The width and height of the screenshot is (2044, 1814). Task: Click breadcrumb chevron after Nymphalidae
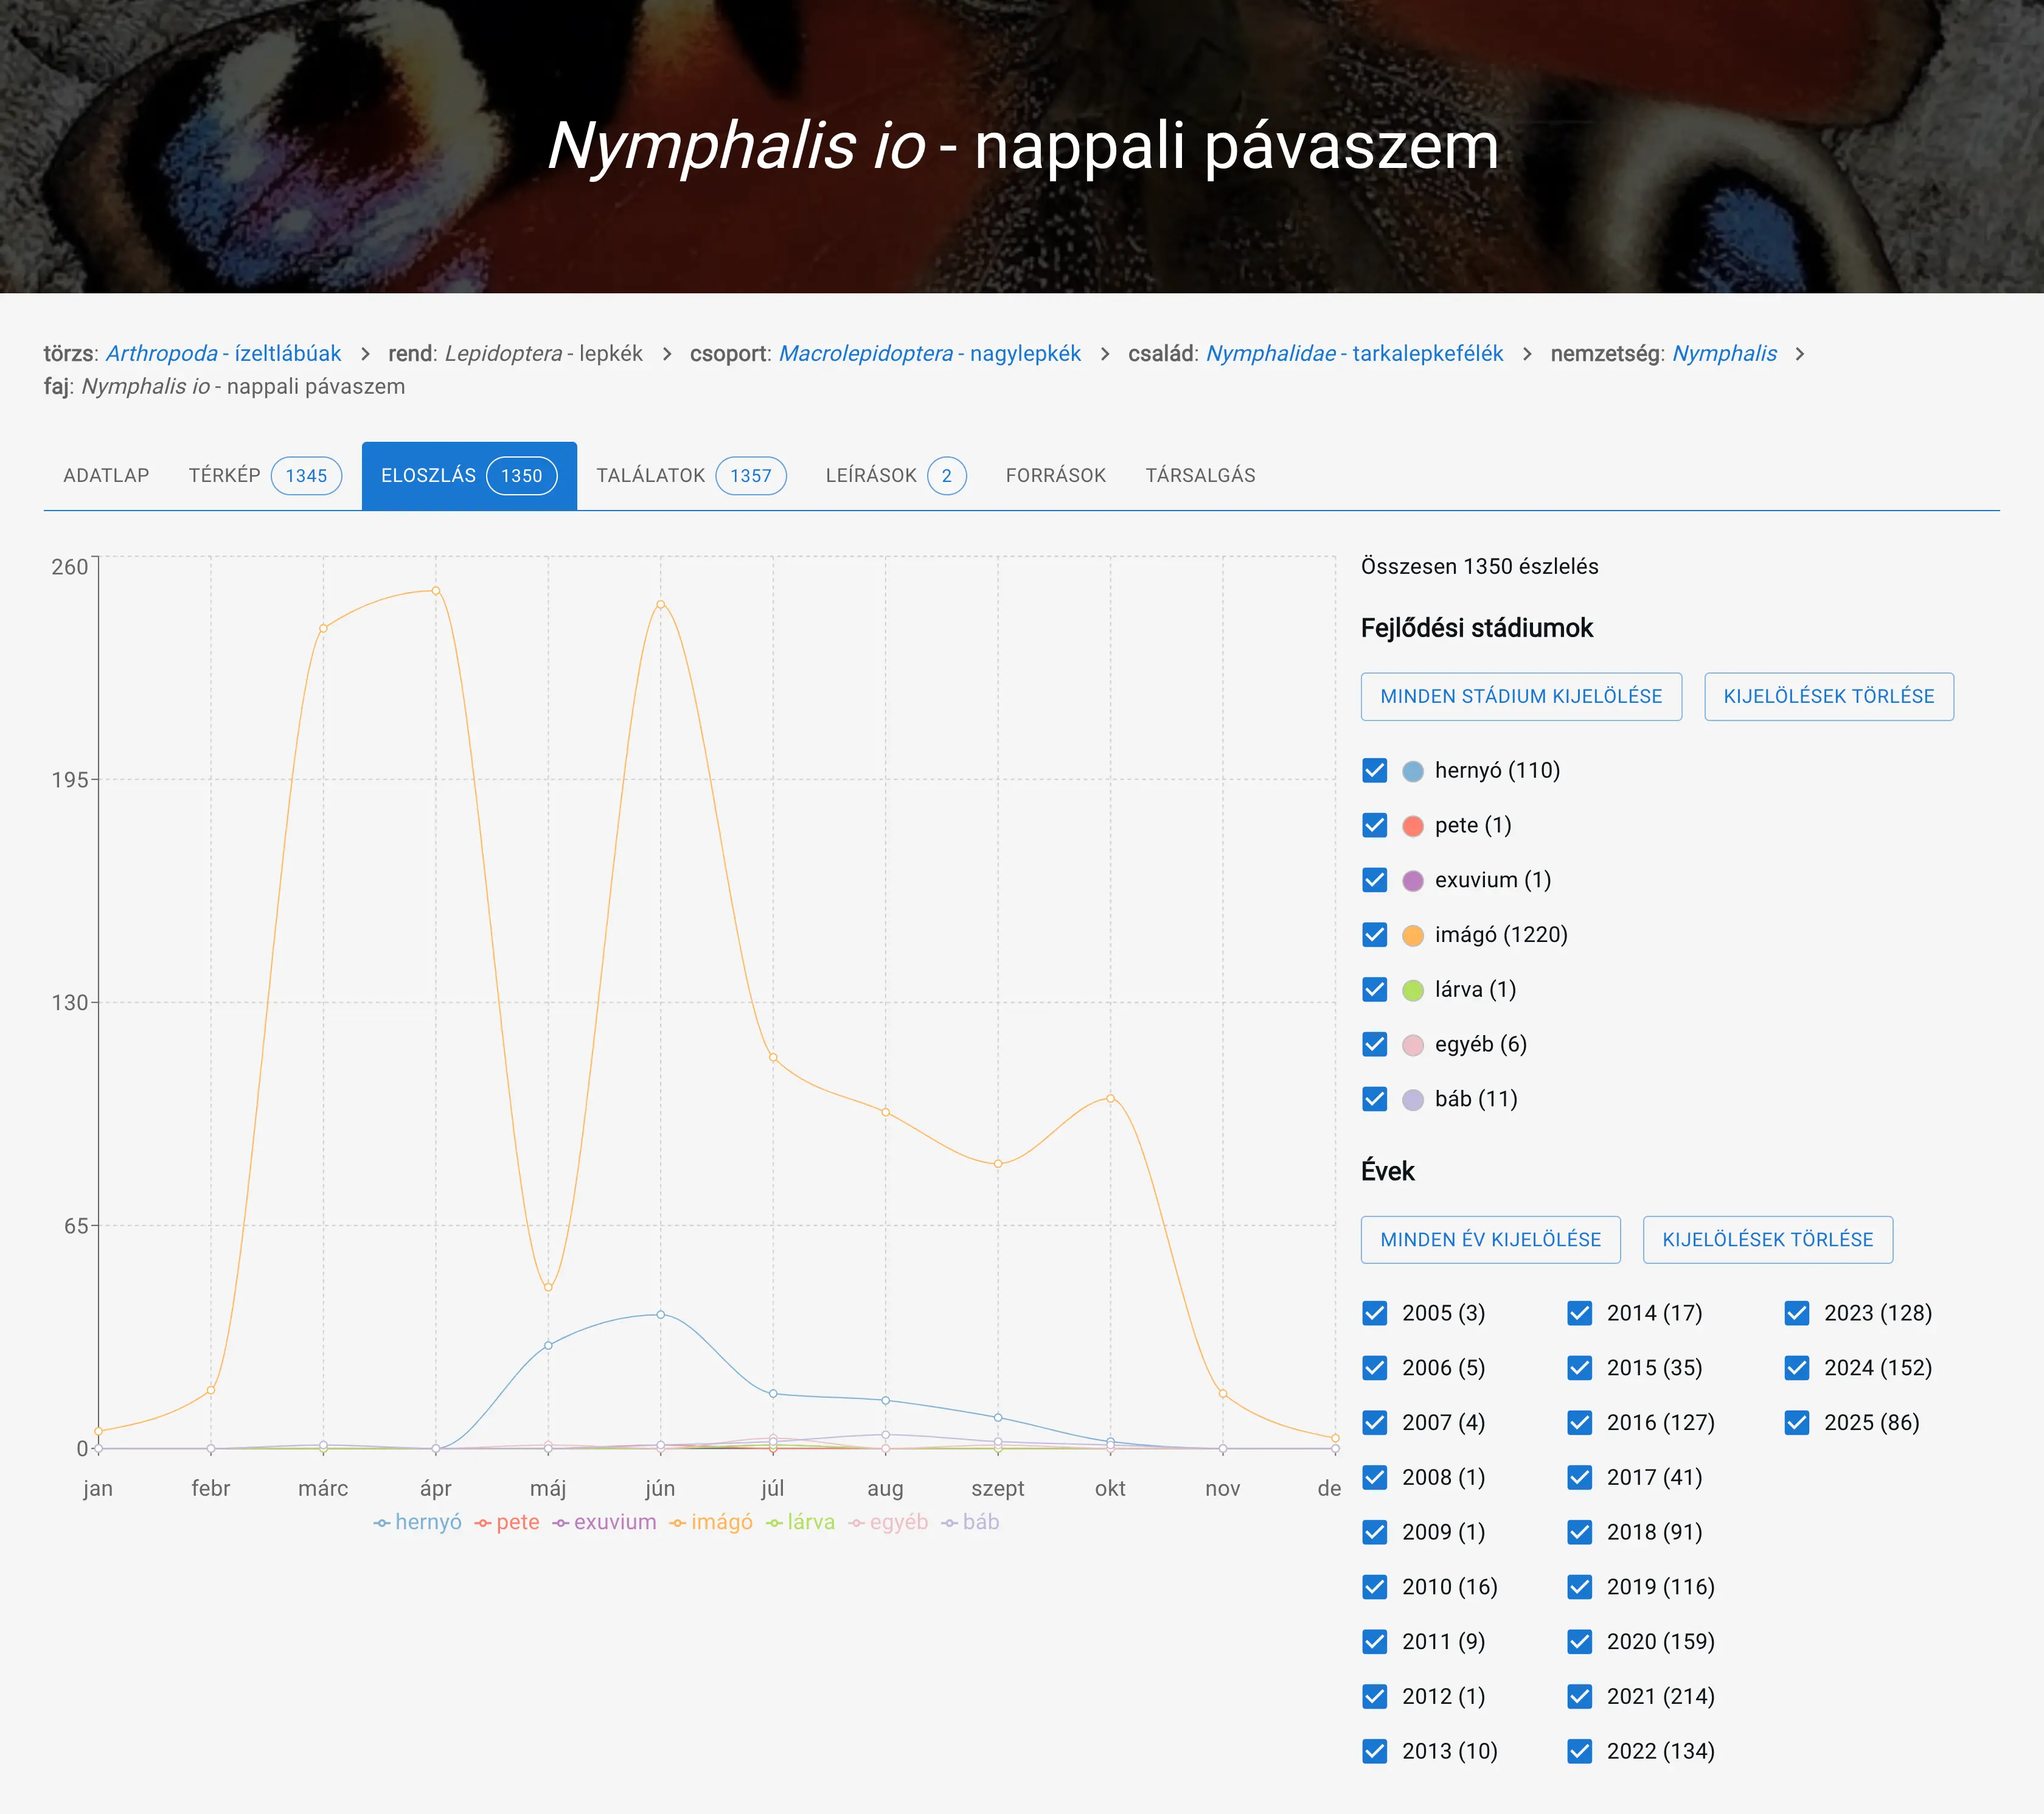[1527, 354]
